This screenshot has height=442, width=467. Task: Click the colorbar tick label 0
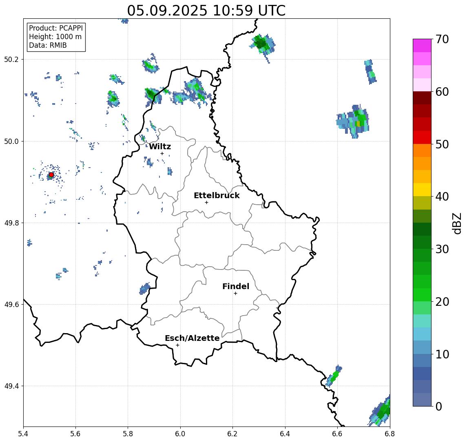[439, 406]
